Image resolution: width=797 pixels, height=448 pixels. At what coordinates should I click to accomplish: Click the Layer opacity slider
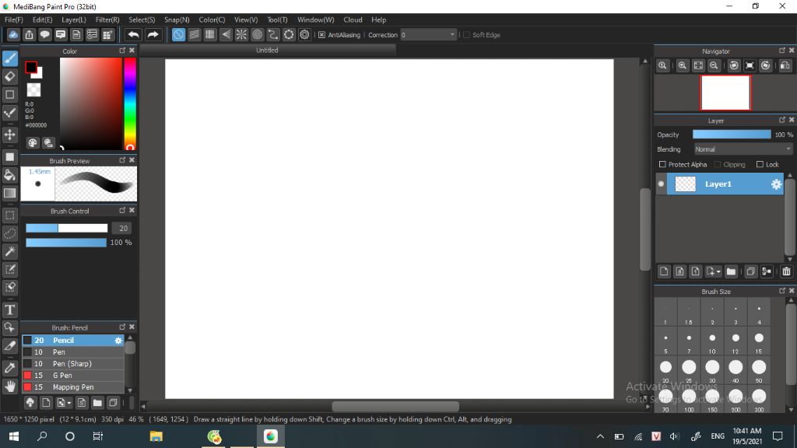pyautogui.click(x=732, y=135)
